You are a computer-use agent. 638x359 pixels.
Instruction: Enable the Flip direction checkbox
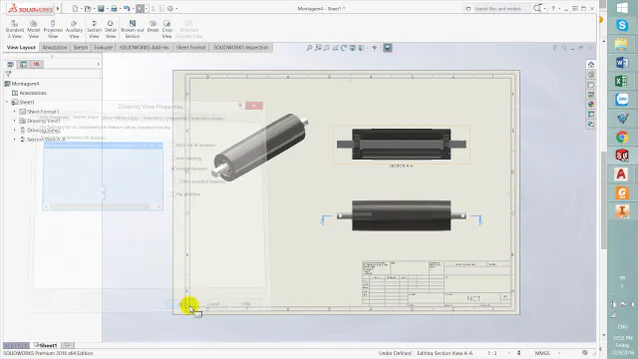point(172,194)
